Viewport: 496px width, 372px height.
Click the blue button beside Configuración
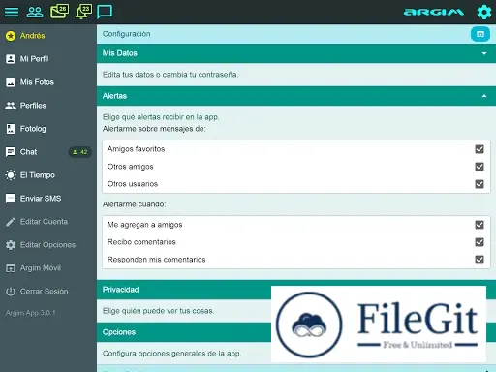[x=480, y=34]
